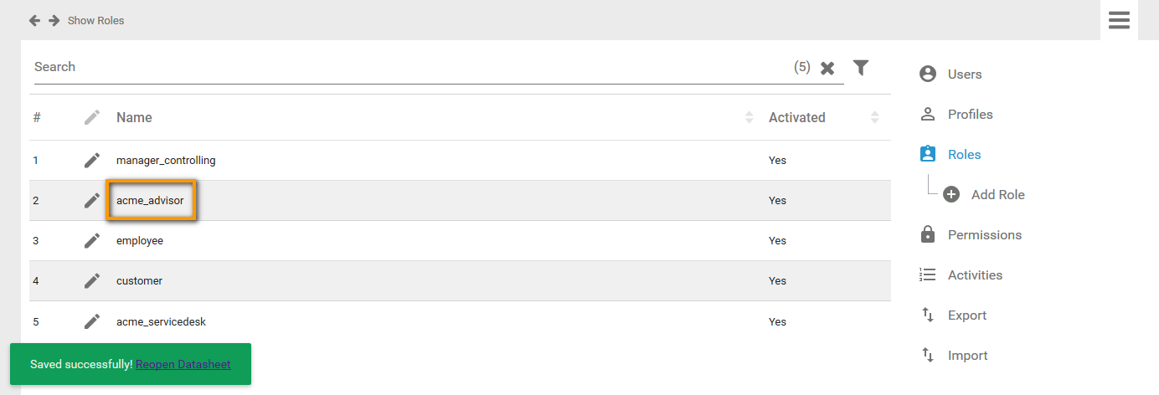Sort by the Name column arrows
1159x395 pixels.
click(749, 117)
